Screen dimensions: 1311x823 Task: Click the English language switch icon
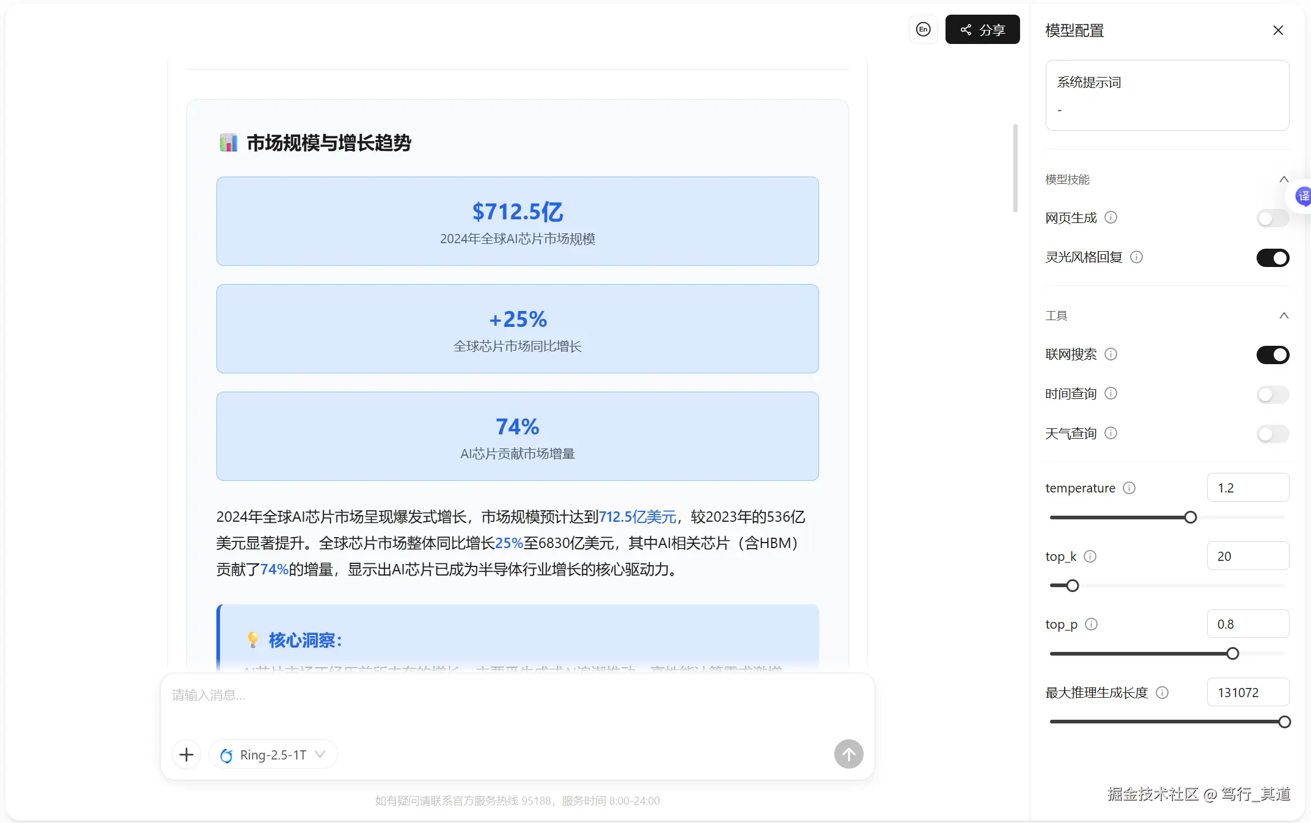coord(923,29)
